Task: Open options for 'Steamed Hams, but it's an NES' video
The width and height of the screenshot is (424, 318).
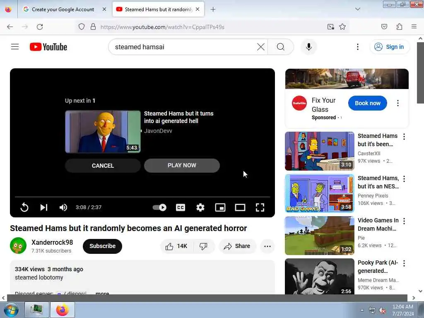Action: click(404, 179)
